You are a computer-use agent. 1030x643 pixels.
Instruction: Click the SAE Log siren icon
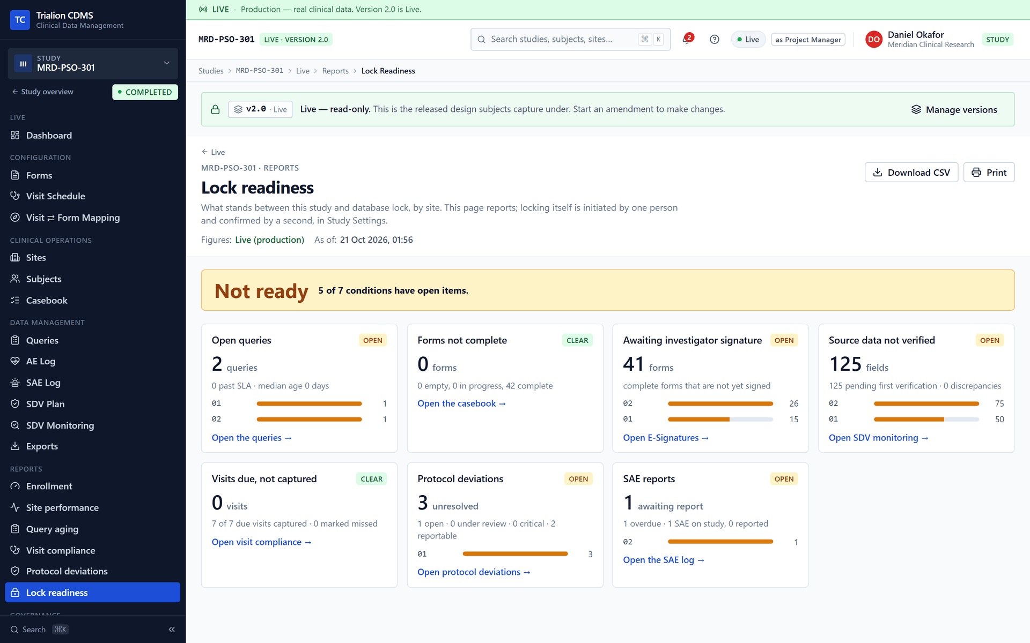15,383
